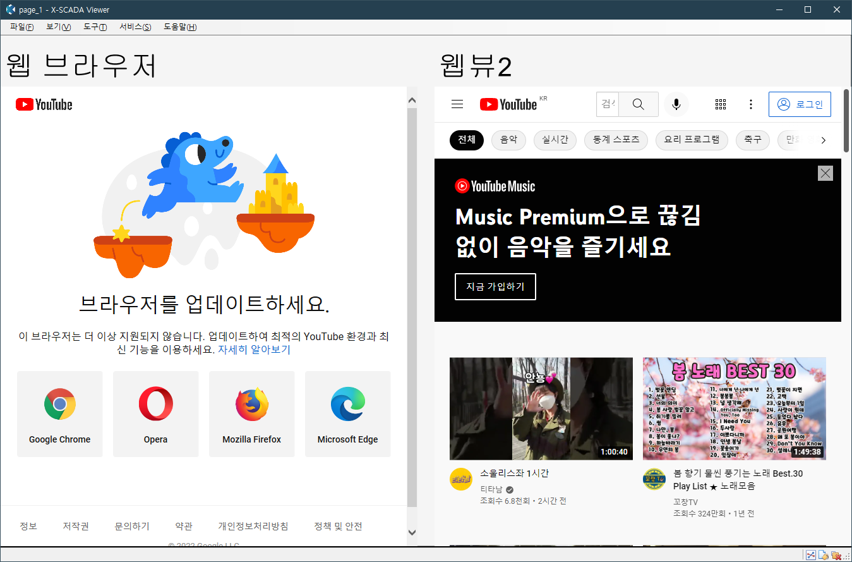Open the 티타남 channel name
Viewport: 852px width, 562px height.
tap(491, 489)
